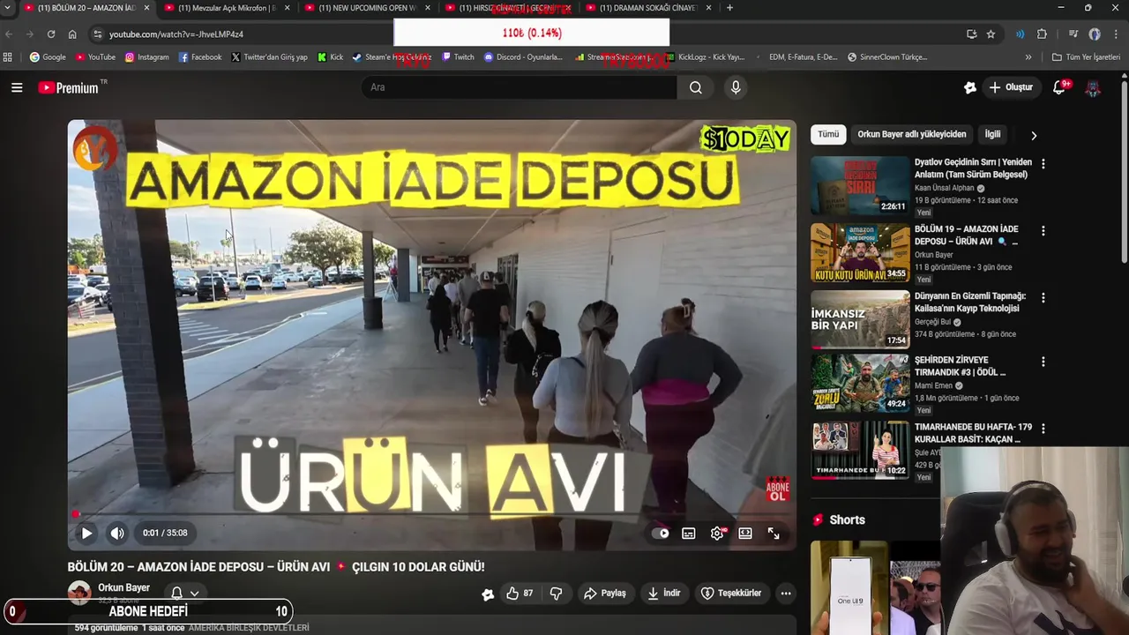Open the BÖLÜM 19 Amazon İade Deposu thumbnail
Image resolution: width=1129 pixels, height=635 pixels.
[860, 252]
